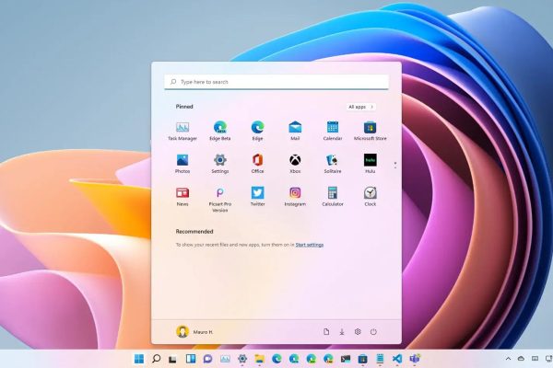Open the Mail app
The width and height of the screenshot is (553, 368).
click(295, 131)
